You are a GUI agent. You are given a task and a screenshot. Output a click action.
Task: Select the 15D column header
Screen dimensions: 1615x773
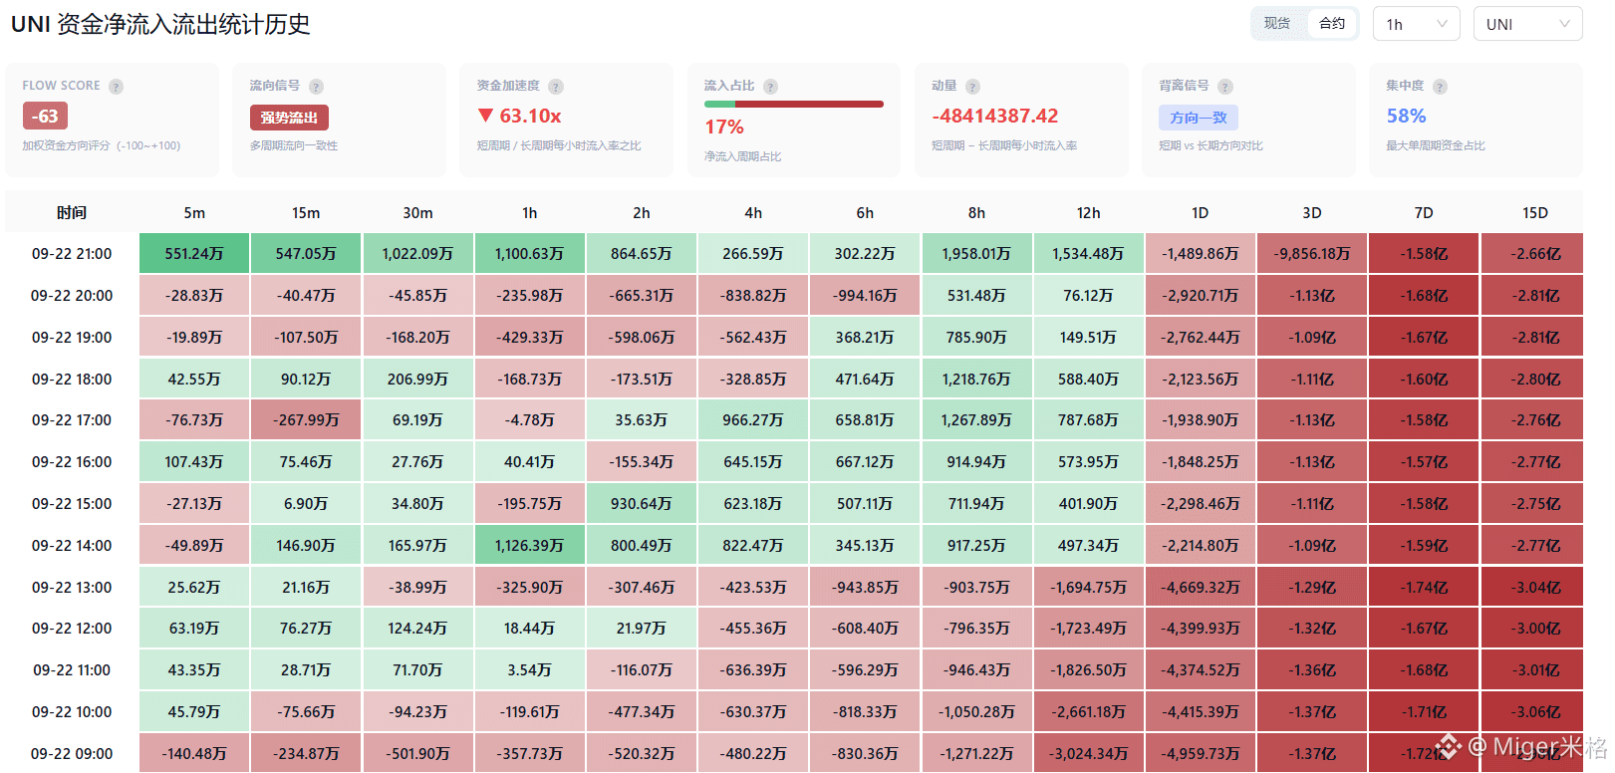(x=1534, y=213)
